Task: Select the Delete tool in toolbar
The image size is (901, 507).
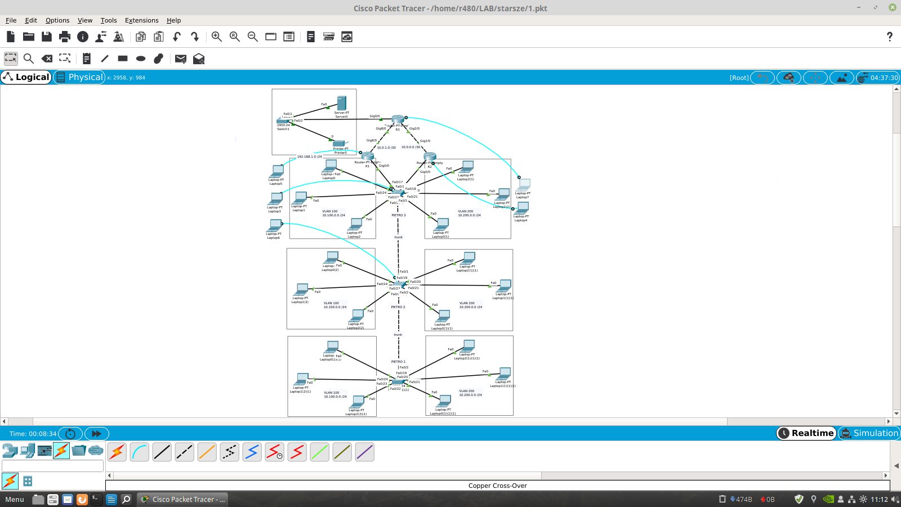Action: click(x=47, y=59)
